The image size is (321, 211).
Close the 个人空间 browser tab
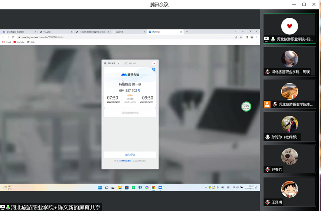tap(72, 32)
